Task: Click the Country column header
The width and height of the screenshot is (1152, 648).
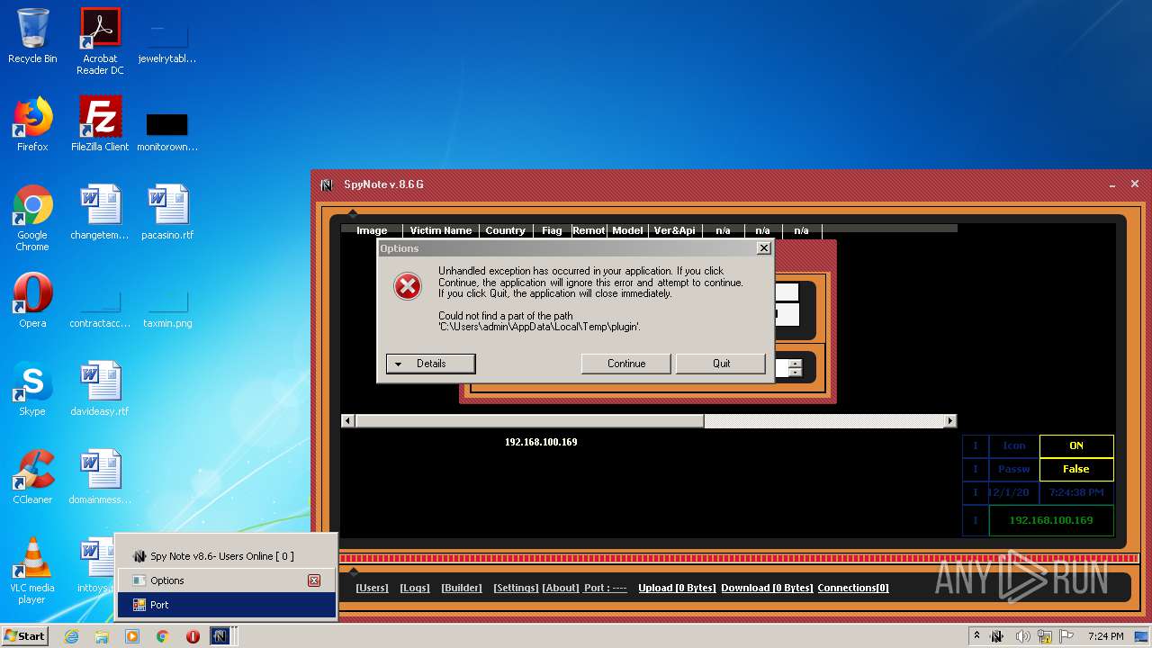Action: [505, 230]
